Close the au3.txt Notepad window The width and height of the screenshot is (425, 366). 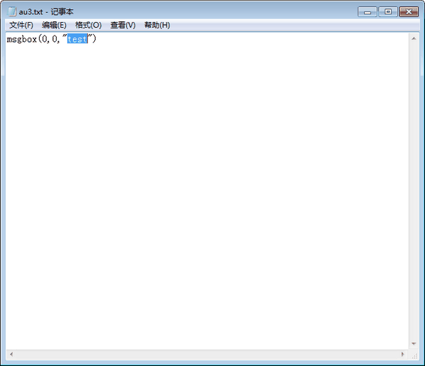click(x=409, y=11)
